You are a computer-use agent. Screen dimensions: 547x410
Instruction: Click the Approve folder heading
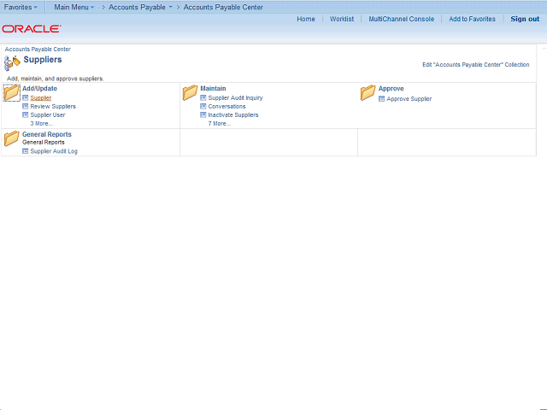391,89
